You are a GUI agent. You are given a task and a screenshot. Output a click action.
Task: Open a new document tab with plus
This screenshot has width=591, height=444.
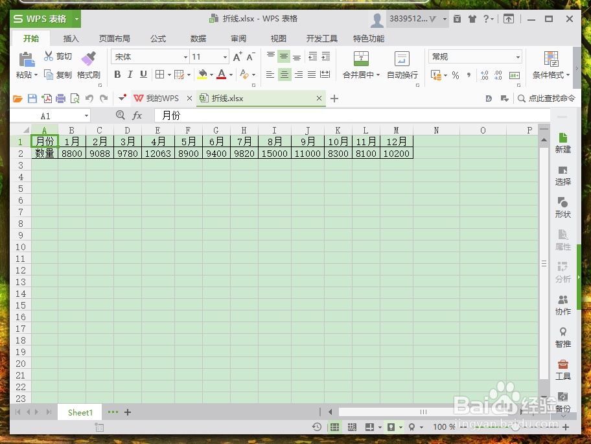click(334, 99)
